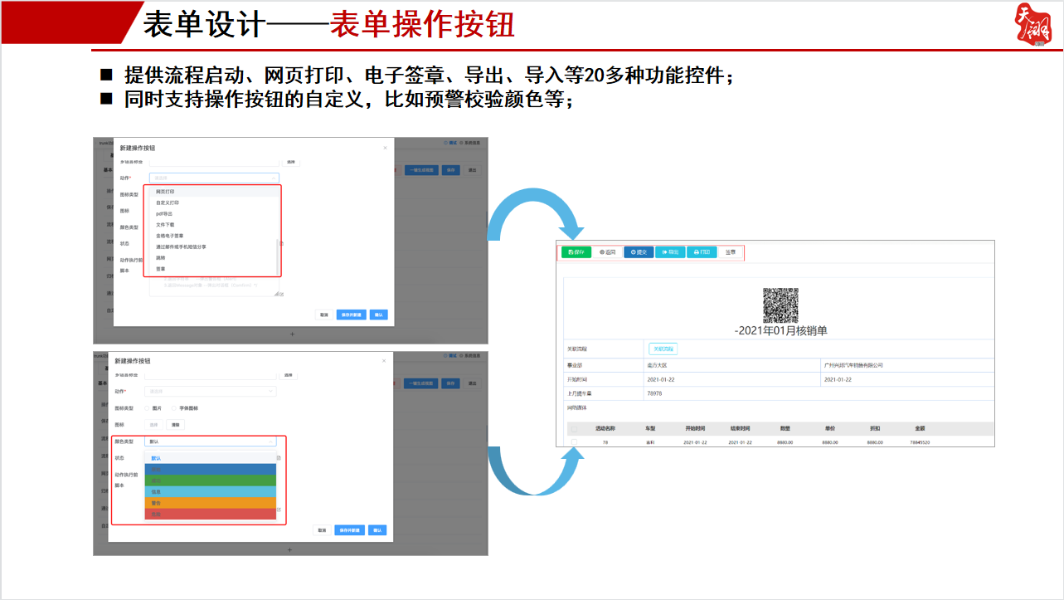1064x600 pixels.
Task: Select the 字体图标 radio button
Action: pos(173,407)
